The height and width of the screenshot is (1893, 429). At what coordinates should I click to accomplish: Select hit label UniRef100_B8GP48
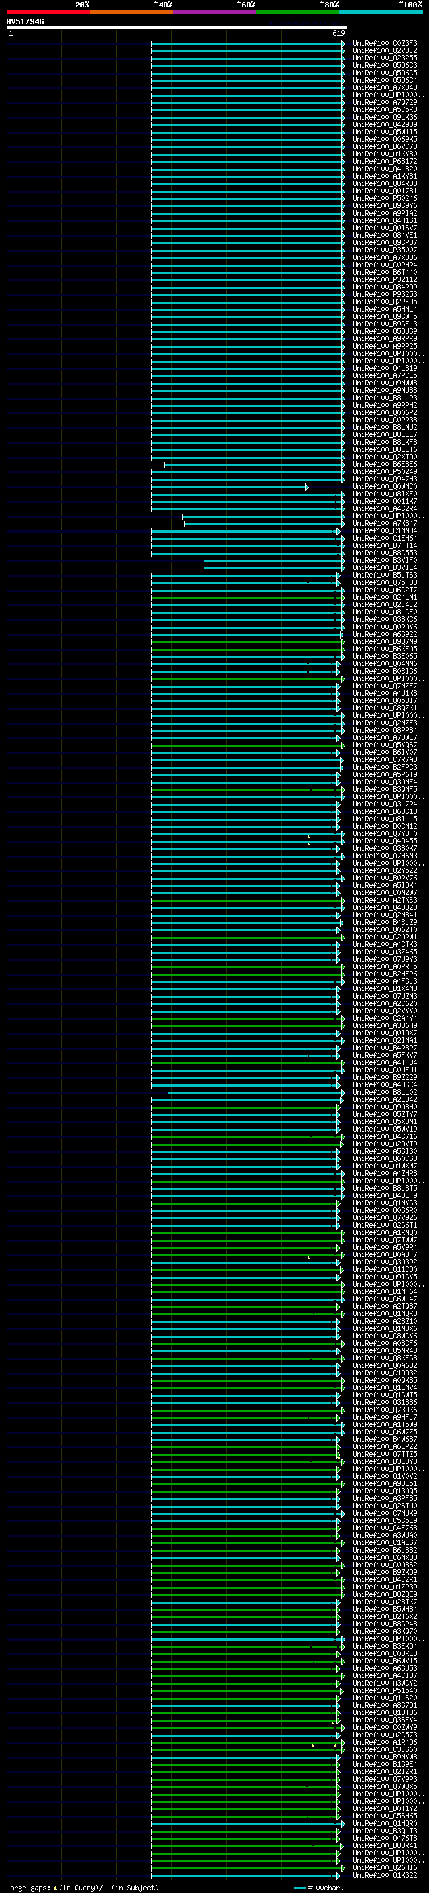click(x=385, y=1624)
